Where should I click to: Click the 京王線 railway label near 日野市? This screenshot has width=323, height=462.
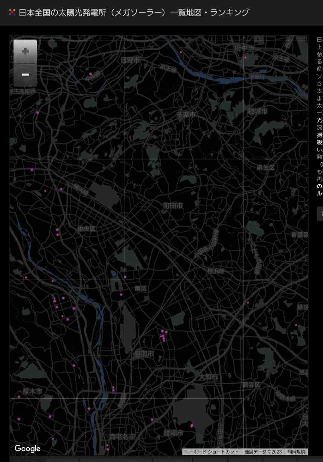[168, 69]
